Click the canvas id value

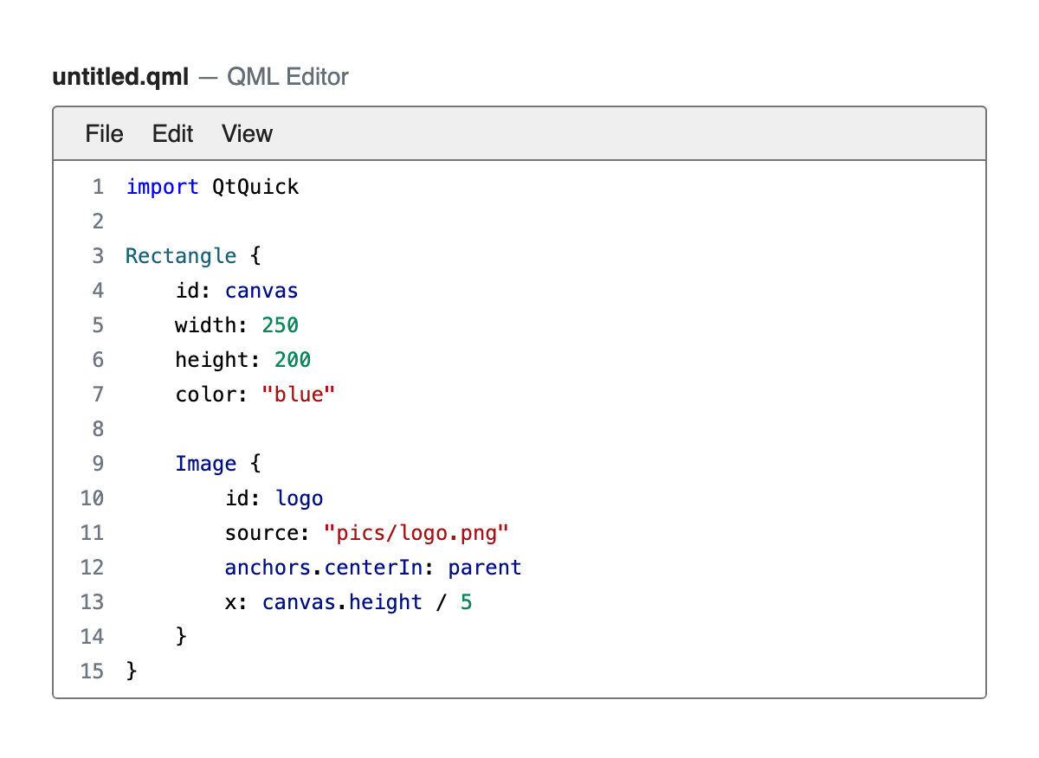click(x=261, y=291)
